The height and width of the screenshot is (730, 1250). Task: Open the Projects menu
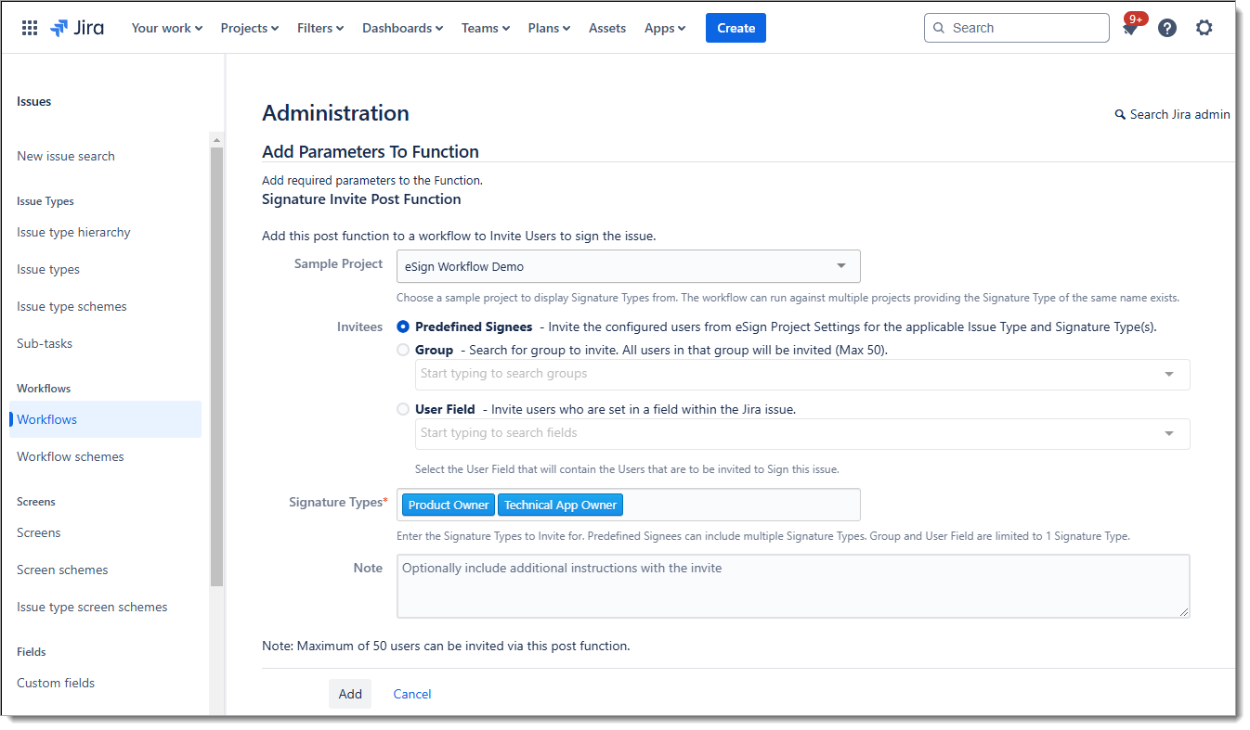coord(249,28)
